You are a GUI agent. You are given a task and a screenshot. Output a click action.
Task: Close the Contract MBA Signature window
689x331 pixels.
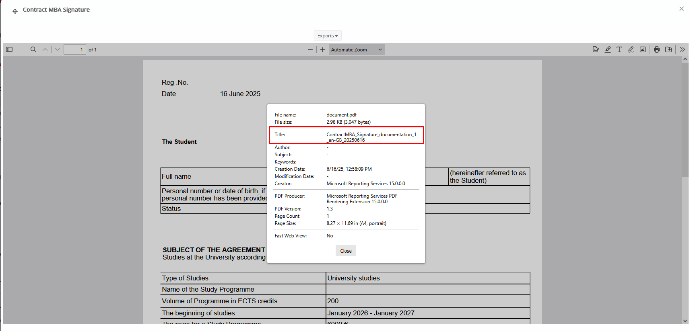point(681,9)
